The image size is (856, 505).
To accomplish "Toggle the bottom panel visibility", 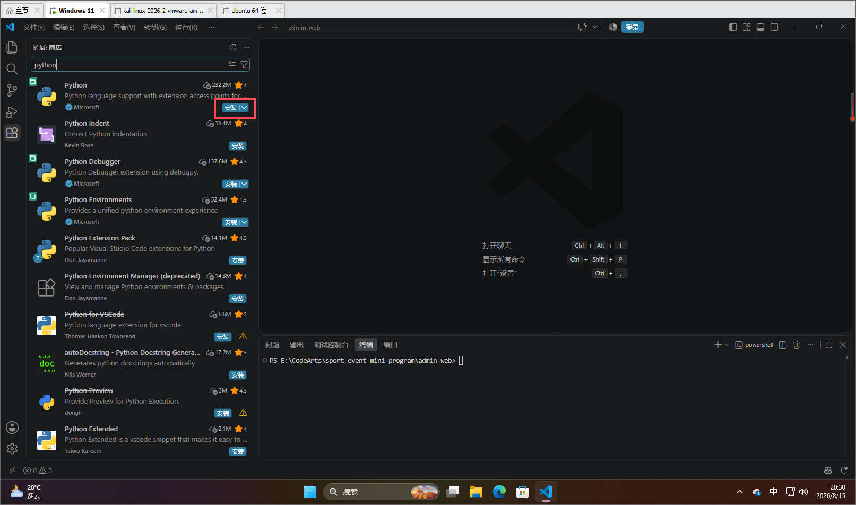I will pos(760,27).
